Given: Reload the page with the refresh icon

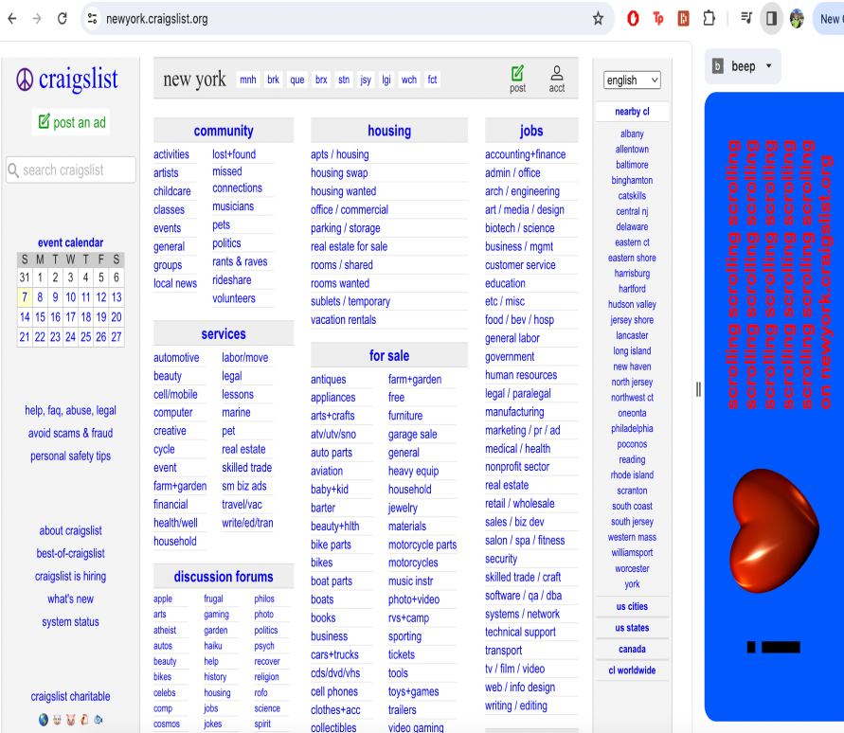Looking at the screenshot, I should click(x=62, y=19).
